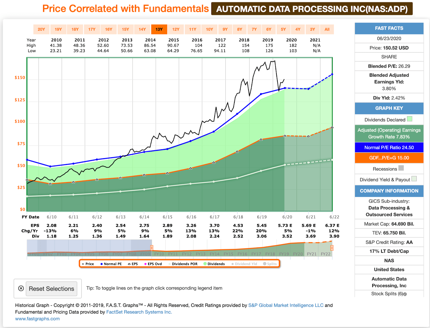Click Div Yld 2.42% text
The image size is (430, 328).
(389, 98)
